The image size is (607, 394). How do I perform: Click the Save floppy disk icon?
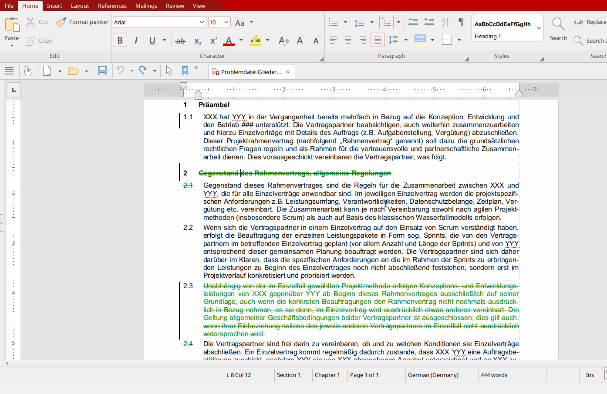[102, 71]
